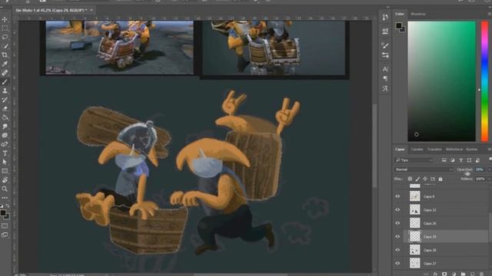Select the Rectangle shape tool
Image resolution: width=492 pixels, height=276 pixels.
[5, 171]
